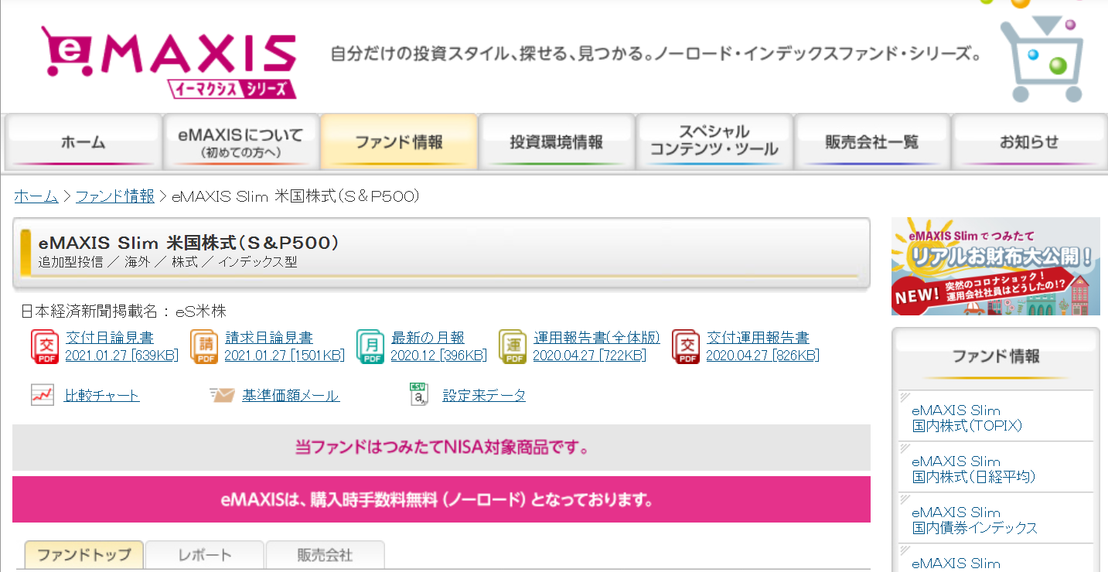Download via the 設定来データ link
The height and width of the screenshot is (572, 1108).
tap(484, 396)
